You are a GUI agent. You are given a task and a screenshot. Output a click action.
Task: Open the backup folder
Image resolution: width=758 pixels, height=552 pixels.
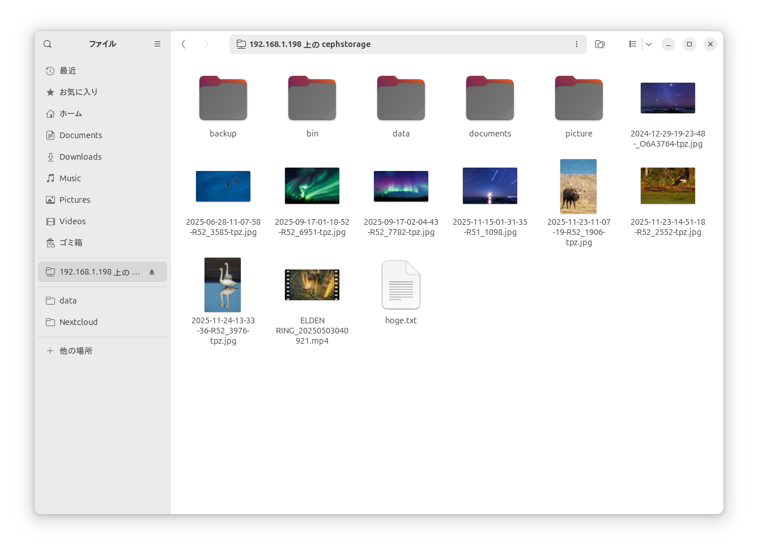tap(223, 99)
